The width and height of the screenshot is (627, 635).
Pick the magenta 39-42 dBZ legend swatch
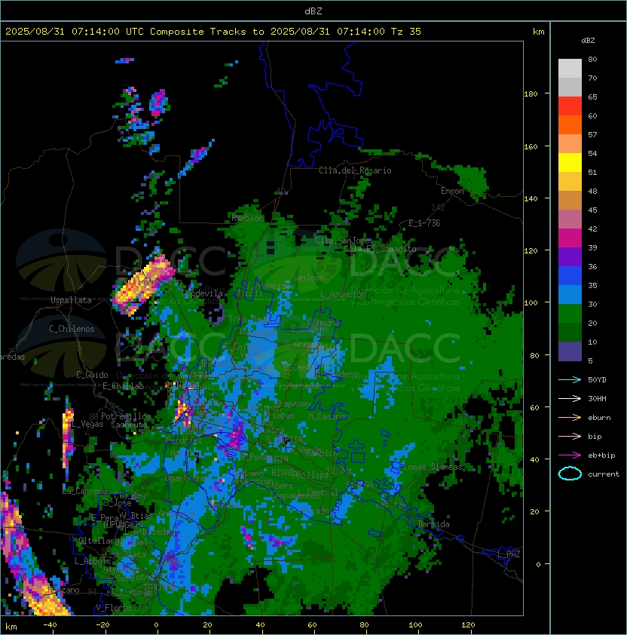pyautogui.click(x=570, y=238)
